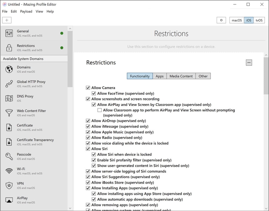
Task: Select the Passcode key icon
Action: point(9,156)
